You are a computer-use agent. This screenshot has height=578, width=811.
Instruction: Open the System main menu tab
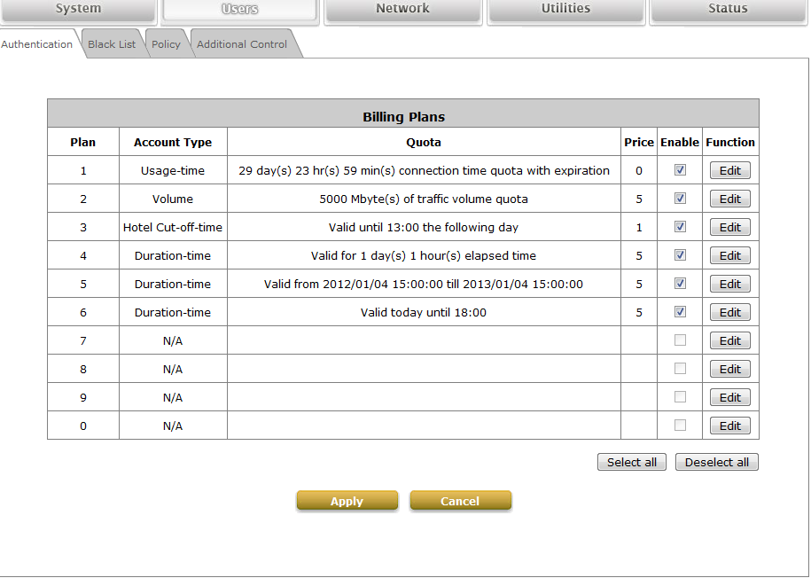pos(78,10)
